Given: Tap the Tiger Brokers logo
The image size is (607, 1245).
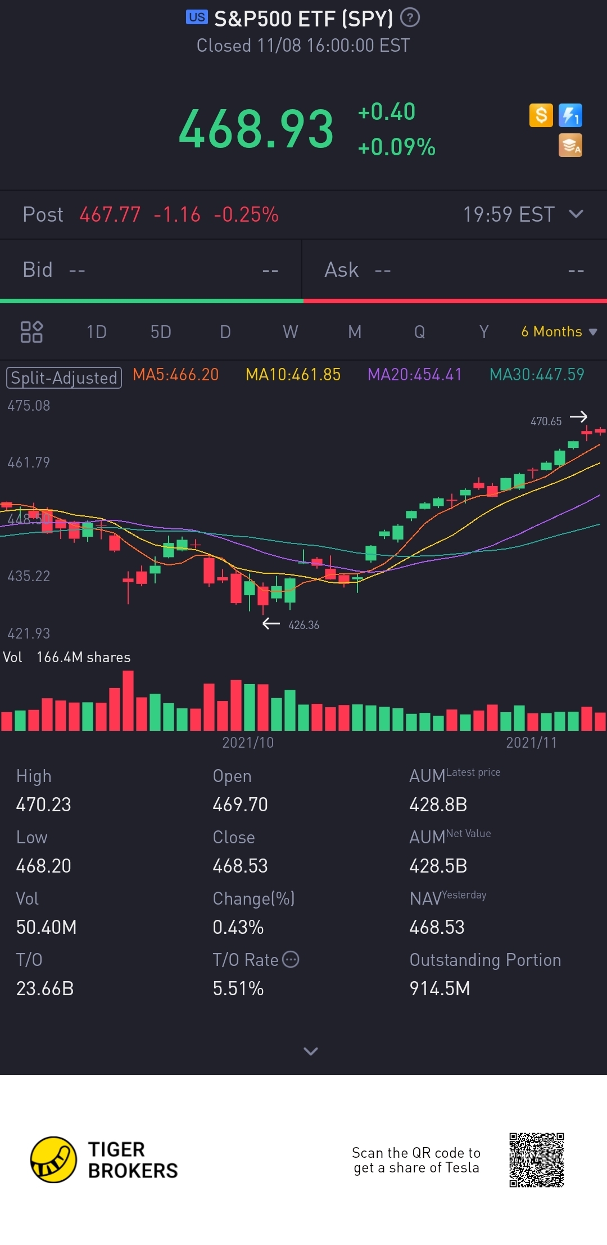Looking at the screenshot, I should point(104,1159).
